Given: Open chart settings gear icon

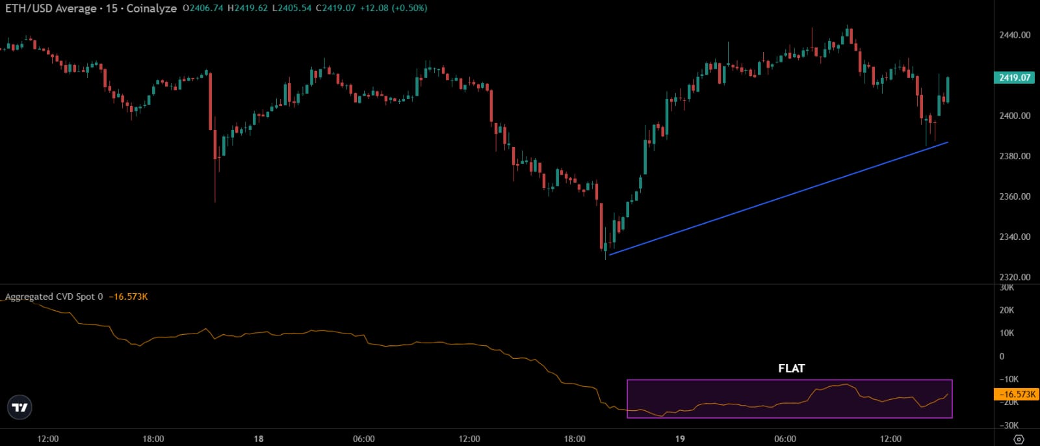Looking at the screenshot, I should pos(1019,439).
